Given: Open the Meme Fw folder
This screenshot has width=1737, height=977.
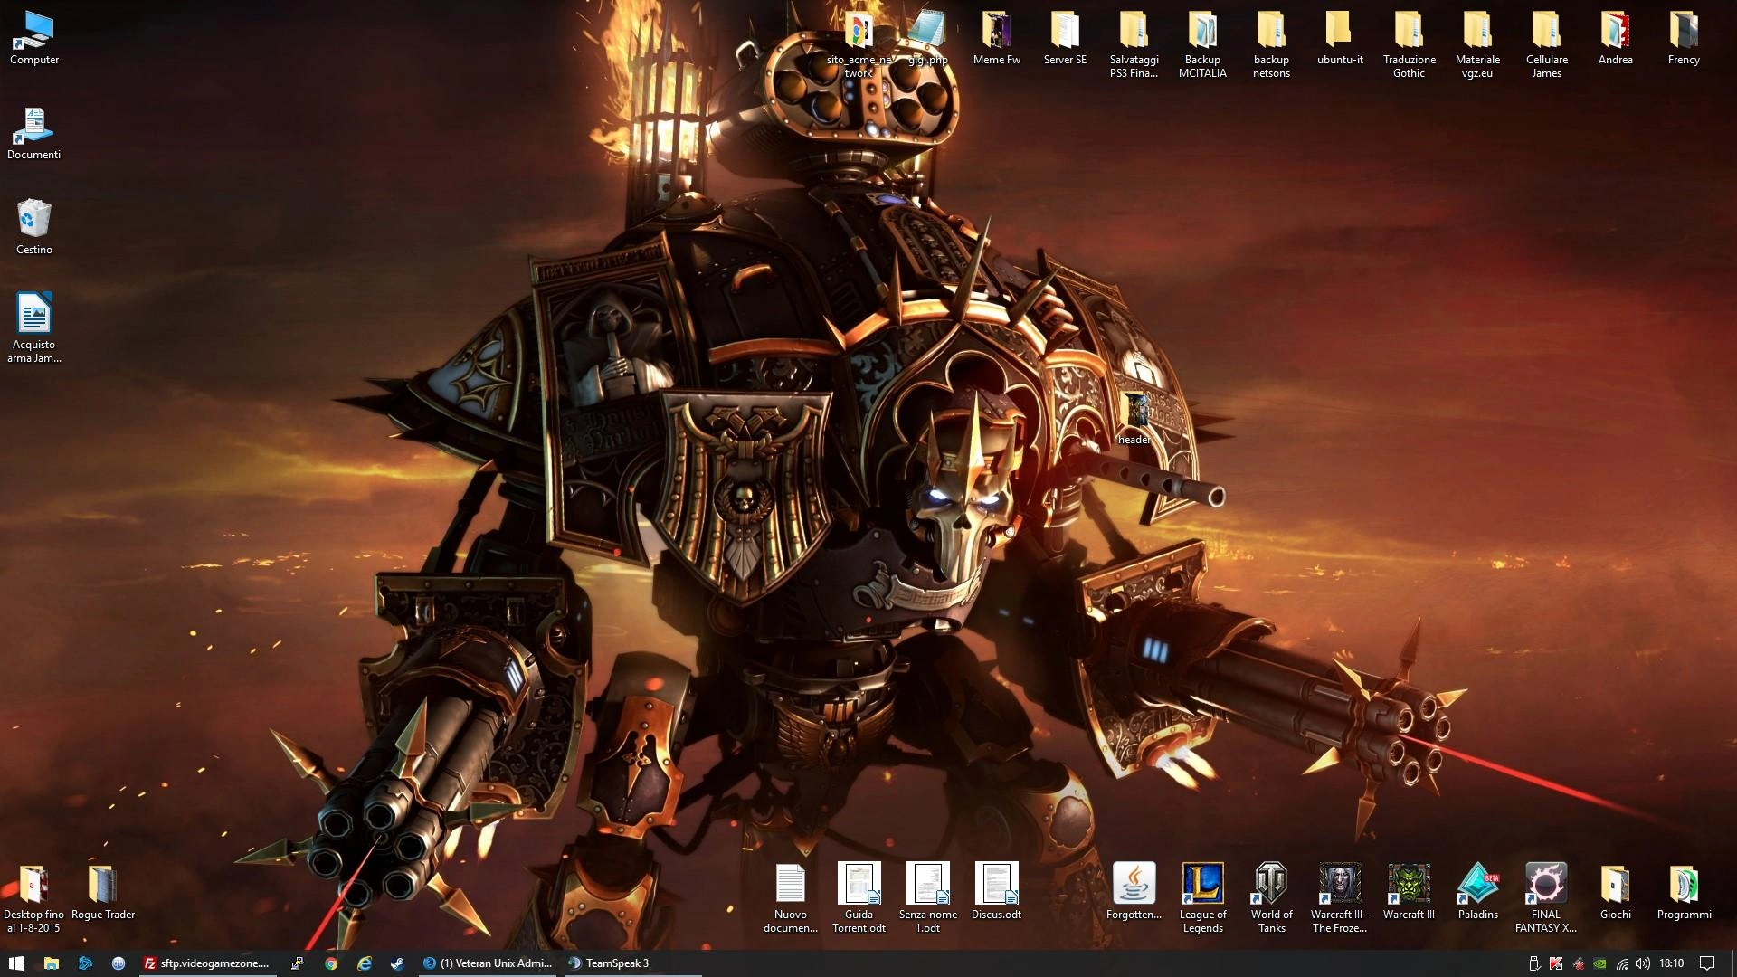Looking at the screenshot, I should [x=996, y=38].
